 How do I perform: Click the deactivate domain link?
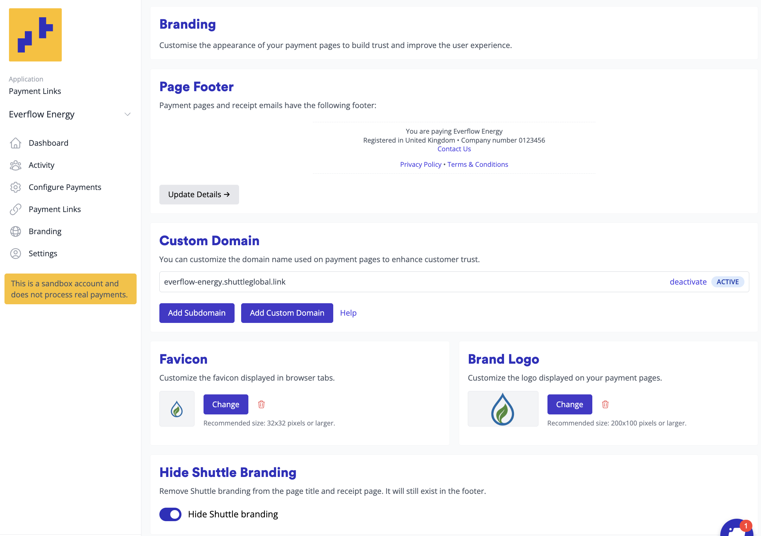click(688, 282)
